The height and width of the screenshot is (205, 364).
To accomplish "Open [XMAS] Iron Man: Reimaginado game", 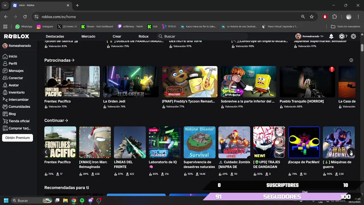I will click(x=95, y=142).
